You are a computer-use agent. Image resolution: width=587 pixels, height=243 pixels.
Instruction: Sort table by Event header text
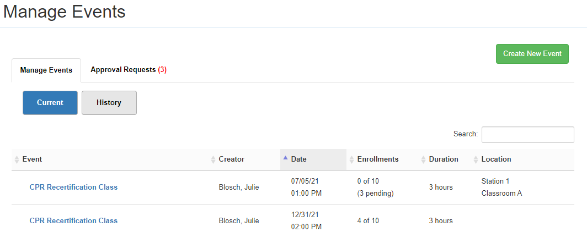click(32, 159)
